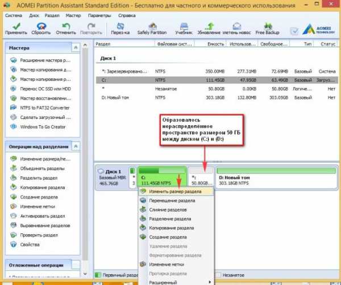Select the Зарезервировано системой partition row
The height and width of the screenshot is (285, 341).
[x=217, y=72]
